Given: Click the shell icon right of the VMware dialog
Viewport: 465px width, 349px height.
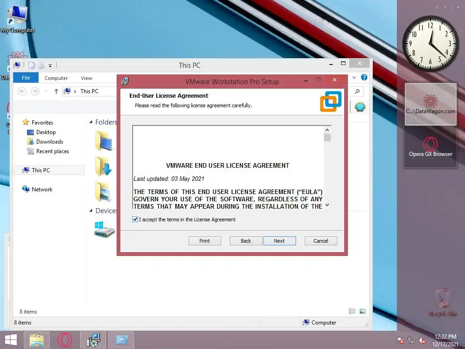Looking at the screenshot, I should (x=360, y=106).
